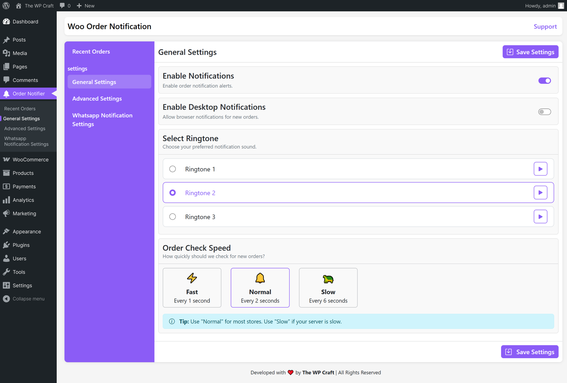The width and height of the screenshot is (567, 383).
Task: Click the top Save Settings button
Action: pyautogui.click(x=530, y=52)
